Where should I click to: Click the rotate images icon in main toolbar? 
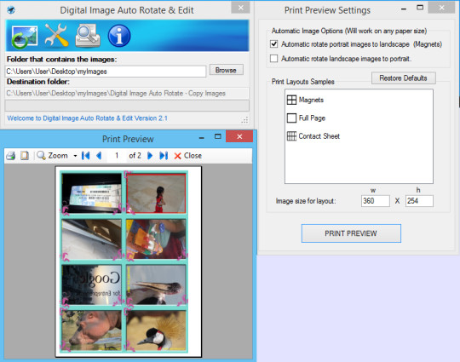[x=25, y=37]
